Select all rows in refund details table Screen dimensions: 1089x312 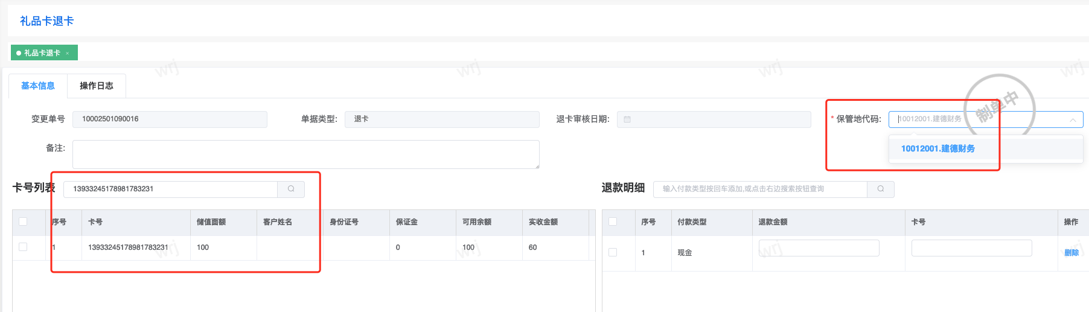613,221
